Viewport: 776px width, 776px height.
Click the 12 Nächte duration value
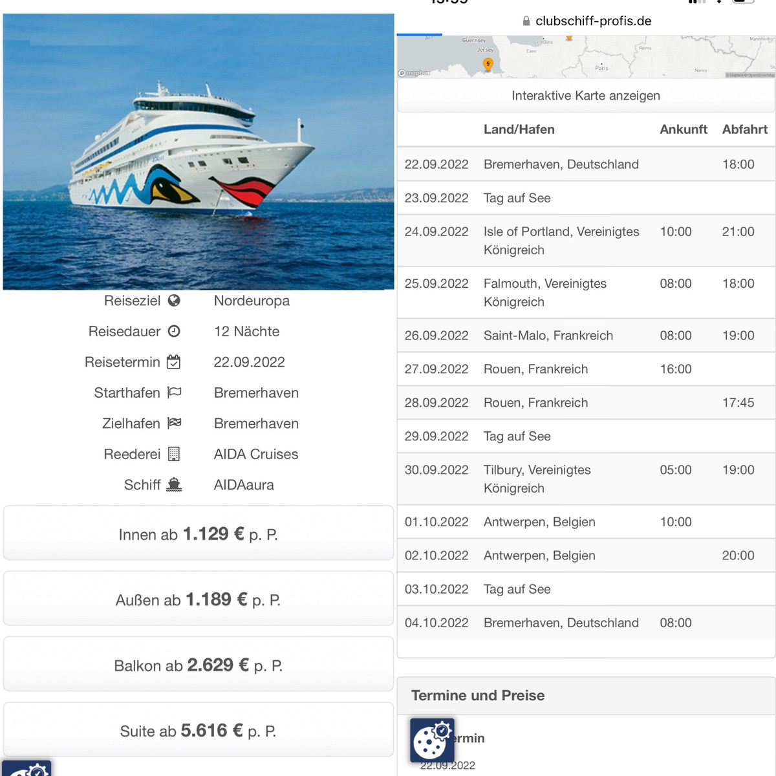tap(246, 331)
